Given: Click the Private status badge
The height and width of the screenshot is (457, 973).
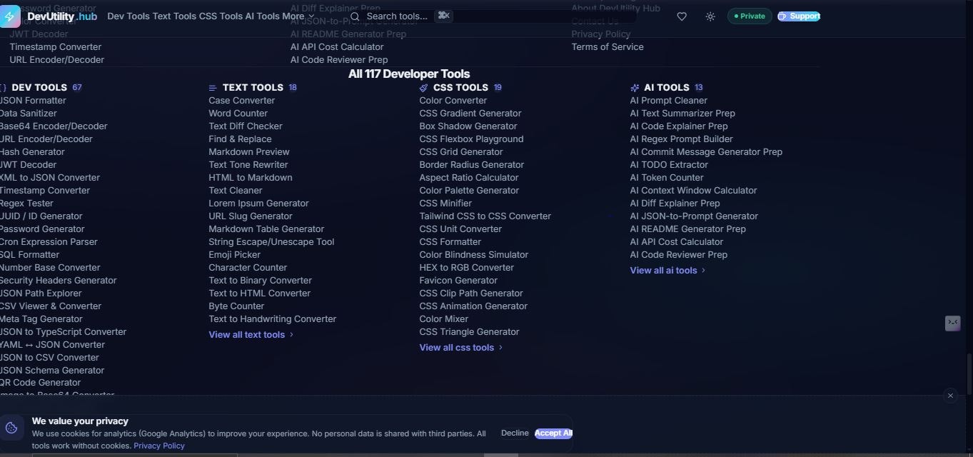Looking at the screenshot, I should (749, 15).
